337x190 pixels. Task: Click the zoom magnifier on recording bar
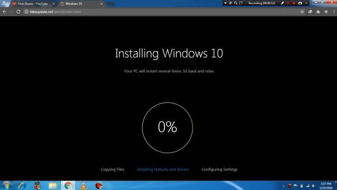coord(235,3)
